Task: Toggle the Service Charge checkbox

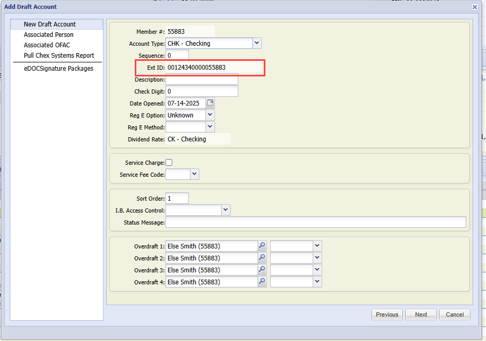Action: pyautogui.click(x=169, y=162)
